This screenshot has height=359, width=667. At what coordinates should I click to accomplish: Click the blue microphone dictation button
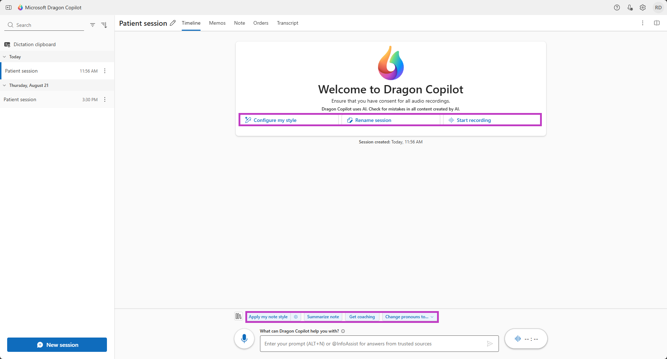[x=244, y=339]
